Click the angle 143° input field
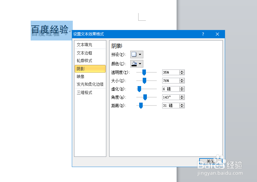 (x=171, y=97)
